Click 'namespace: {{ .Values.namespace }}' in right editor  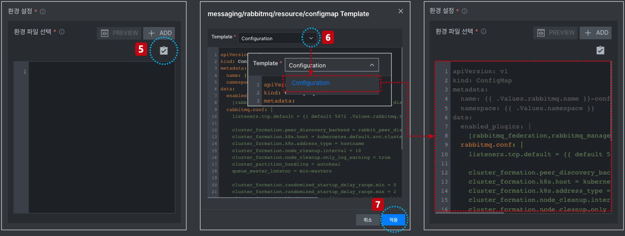527,108
